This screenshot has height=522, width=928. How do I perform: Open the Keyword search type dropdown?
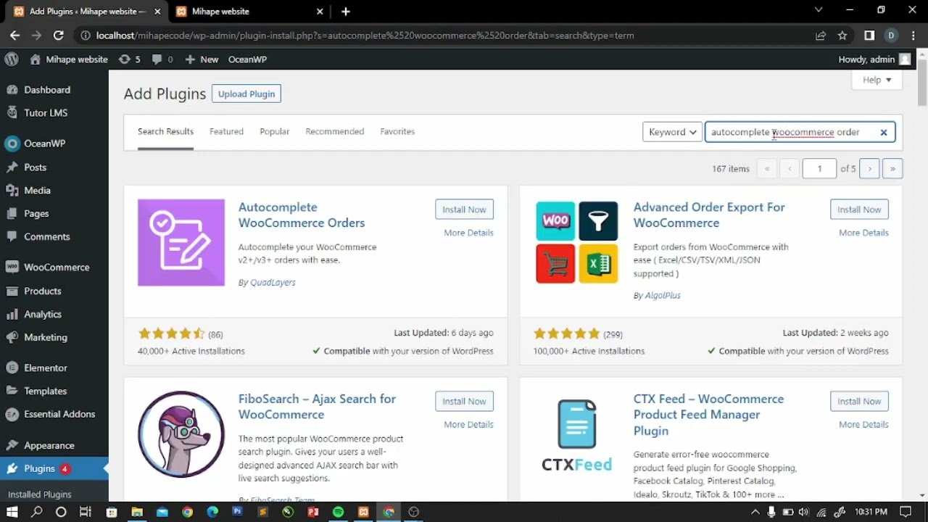click(x=672, y=132)
